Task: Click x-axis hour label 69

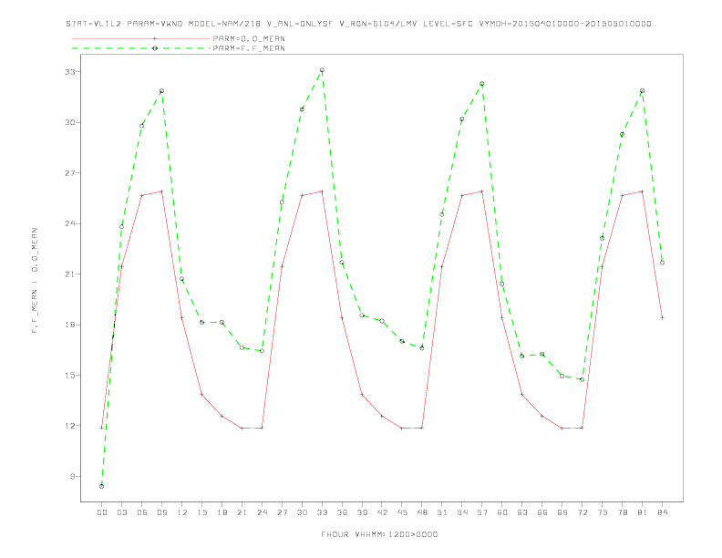Action: [562, 512]
